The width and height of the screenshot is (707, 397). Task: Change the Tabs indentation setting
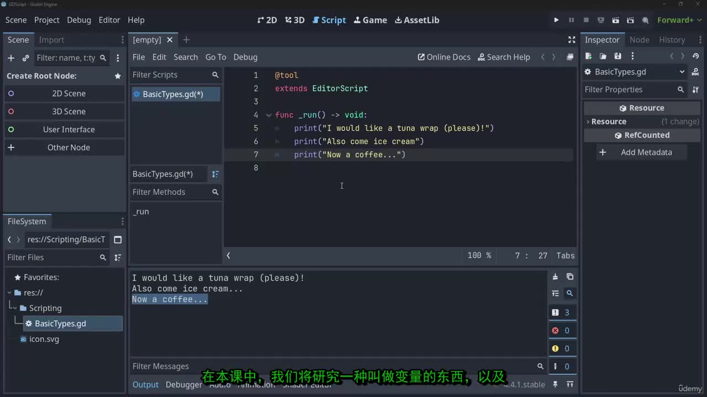(x=566, y=255)
